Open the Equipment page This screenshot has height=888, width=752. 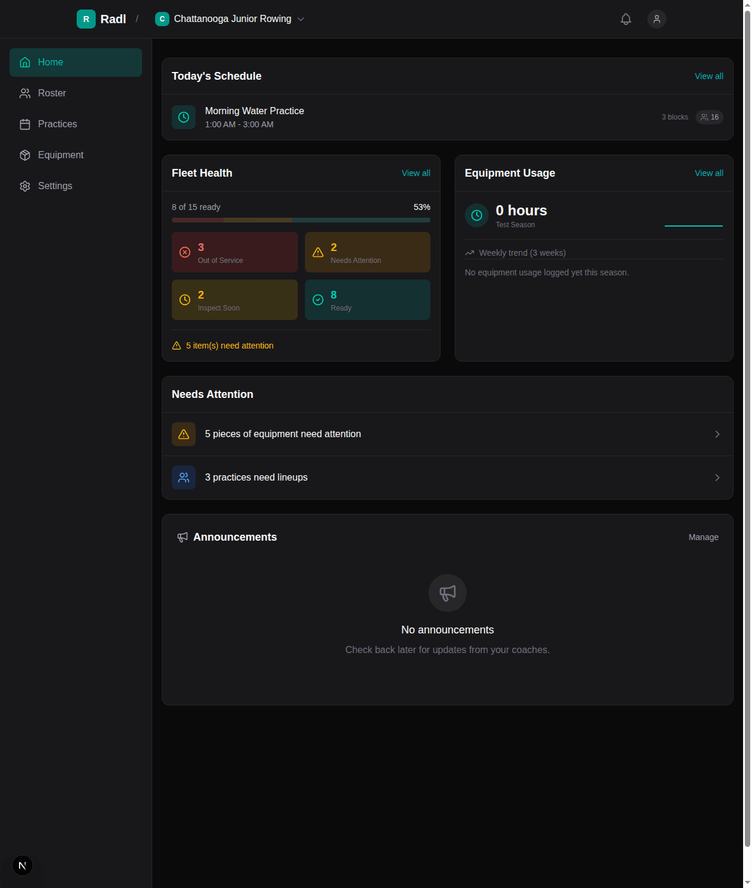point(75,155)
